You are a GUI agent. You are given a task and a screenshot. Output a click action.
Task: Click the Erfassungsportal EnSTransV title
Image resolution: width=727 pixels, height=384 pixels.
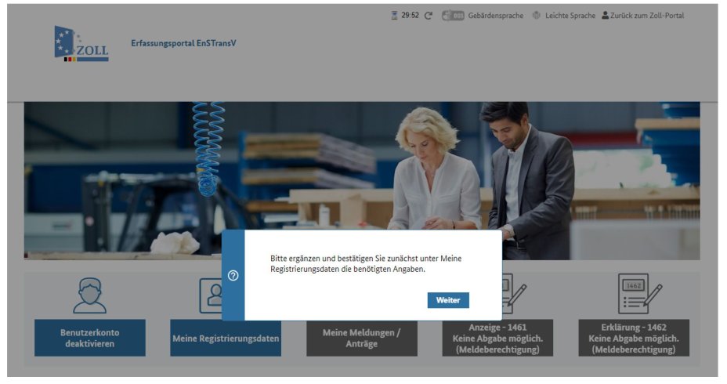(183, 43)
